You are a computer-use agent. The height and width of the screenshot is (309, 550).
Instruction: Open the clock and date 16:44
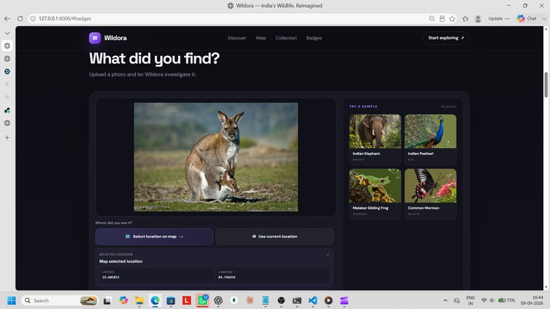click(532, 301)
